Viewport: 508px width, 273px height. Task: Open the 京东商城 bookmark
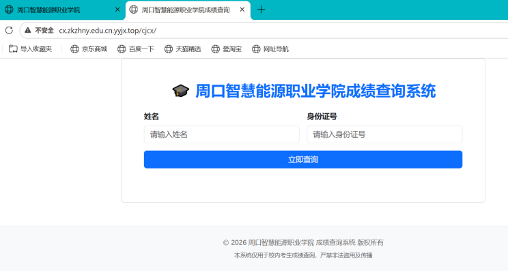tap(89, 49)
